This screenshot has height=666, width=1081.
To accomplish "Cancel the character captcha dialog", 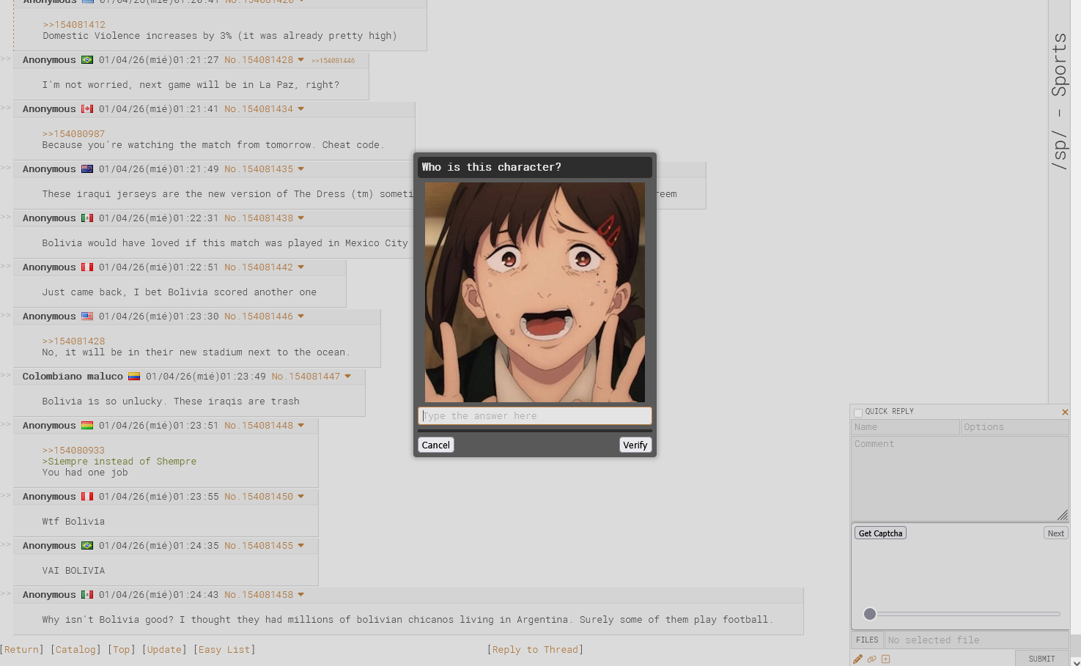I will (x=436, y=445).
